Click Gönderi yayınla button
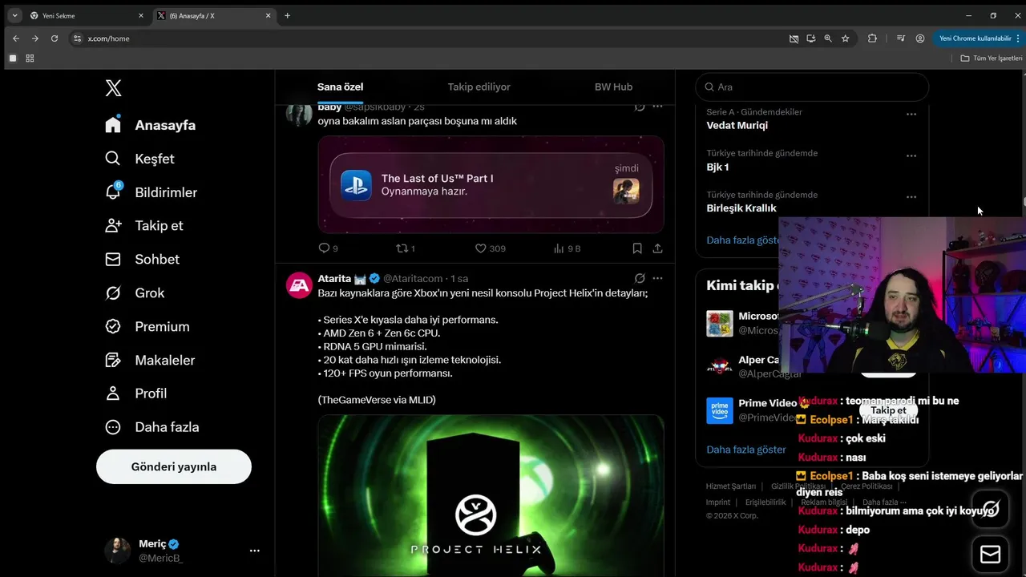1026x577 pixels. (174, 466)
